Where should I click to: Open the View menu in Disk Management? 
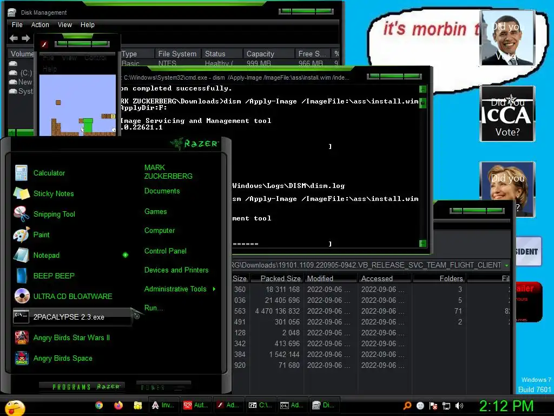pos(65,25)
